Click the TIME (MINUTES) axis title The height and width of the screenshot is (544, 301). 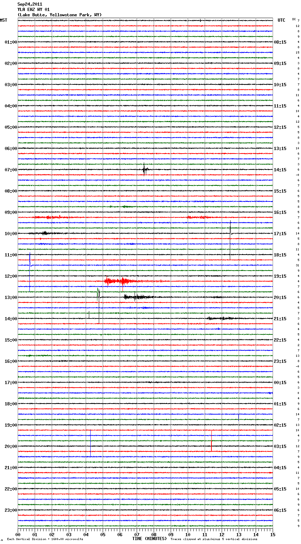point(149,539)
